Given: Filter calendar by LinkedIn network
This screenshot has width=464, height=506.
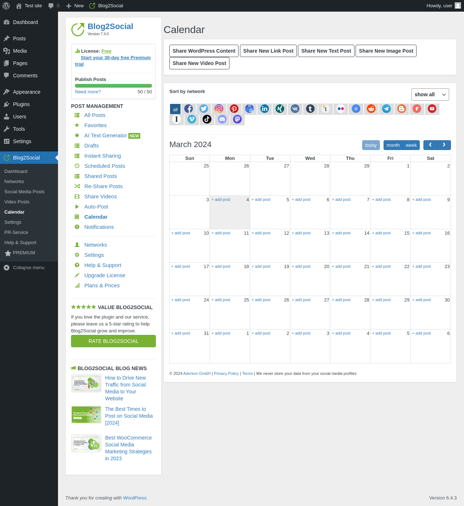Looking at the screenshot, I should (x=265, y=109).
